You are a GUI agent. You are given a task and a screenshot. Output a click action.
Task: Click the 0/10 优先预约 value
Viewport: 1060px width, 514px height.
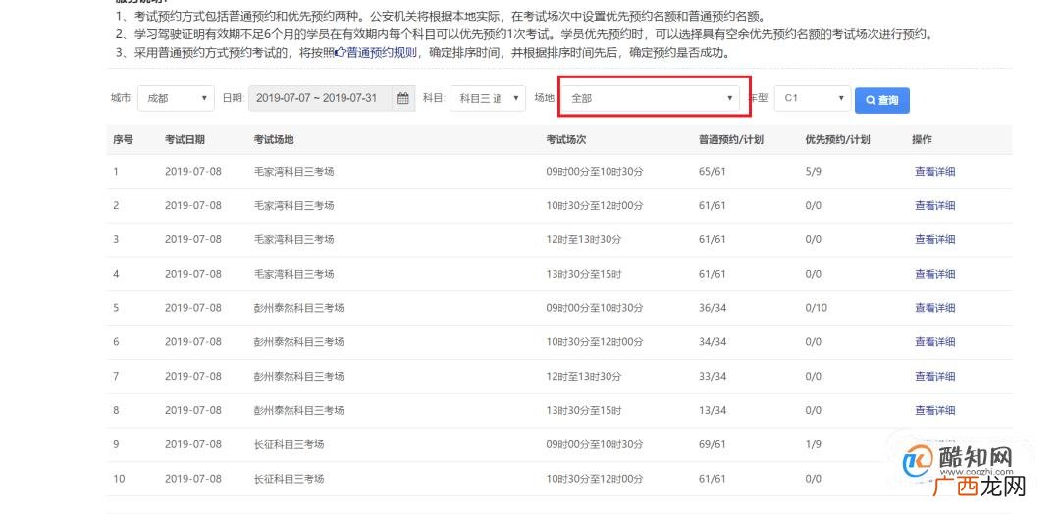[x=816, y=308]
